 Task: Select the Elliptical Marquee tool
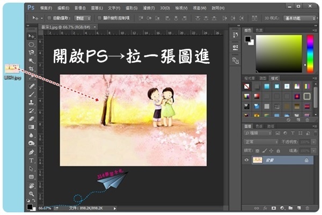(x=32, y=45)
